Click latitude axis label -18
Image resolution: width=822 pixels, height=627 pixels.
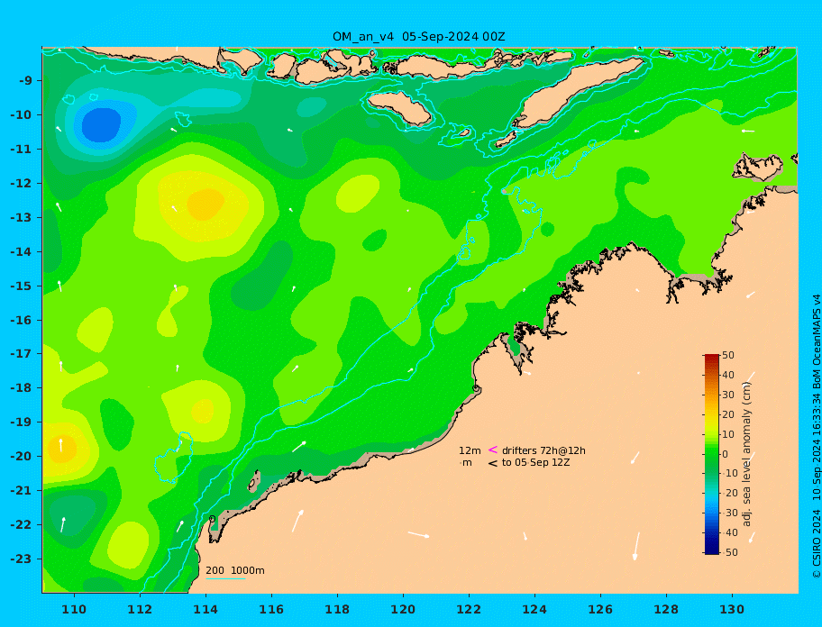(x=21, y=388)
